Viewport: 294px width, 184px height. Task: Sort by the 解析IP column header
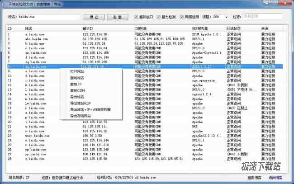(88, 28)
